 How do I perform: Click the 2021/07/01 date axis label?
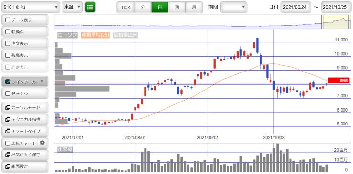[x=73, y=137]
